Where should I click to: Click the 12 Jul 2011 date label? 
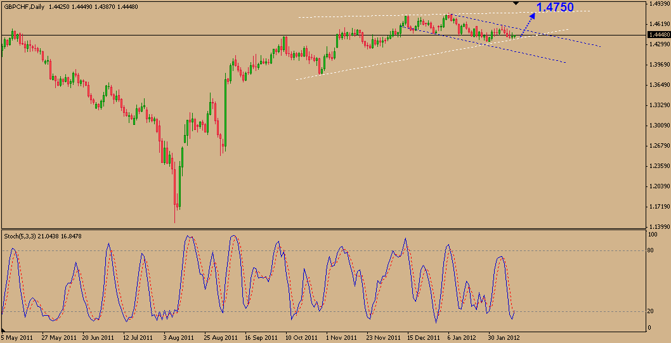pyautogui.click(x=136, y=336)
